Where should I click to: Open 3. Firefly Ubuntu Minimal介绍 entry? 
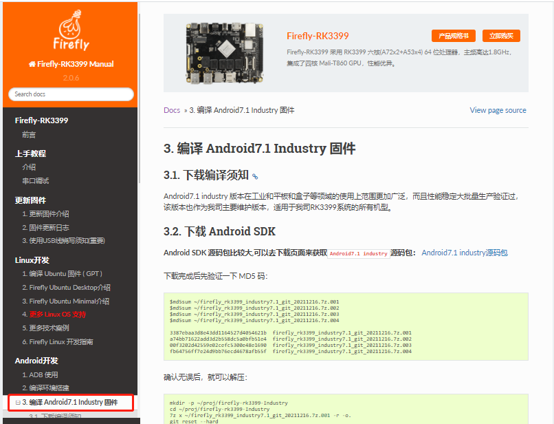[66, 301]
